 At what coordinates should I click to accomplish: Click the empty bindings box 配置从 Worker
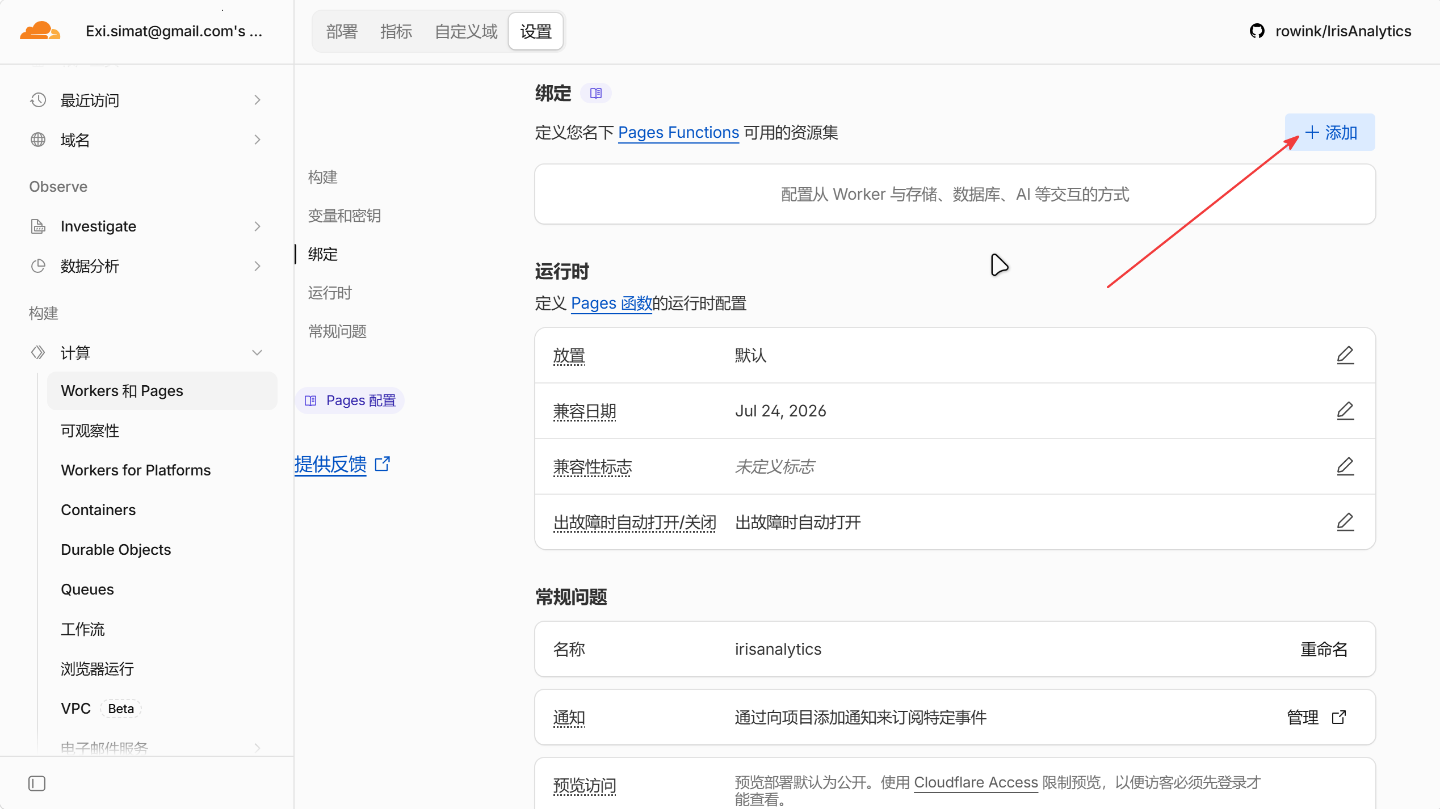coord(955,194)
